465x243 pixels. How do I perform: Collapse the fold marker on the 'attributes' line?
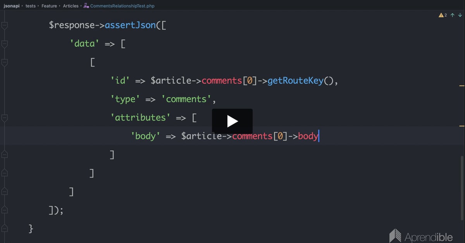pos(5,118)
